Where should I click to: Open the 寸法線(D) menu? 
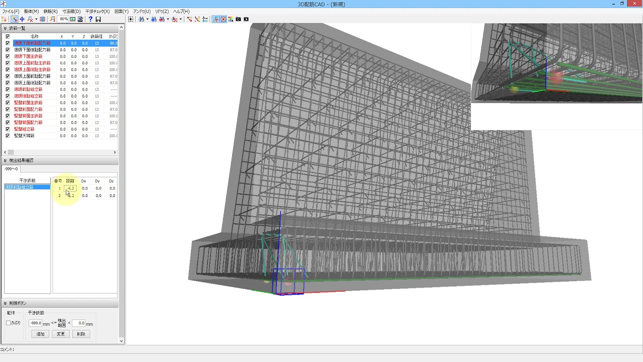[71, 11]
